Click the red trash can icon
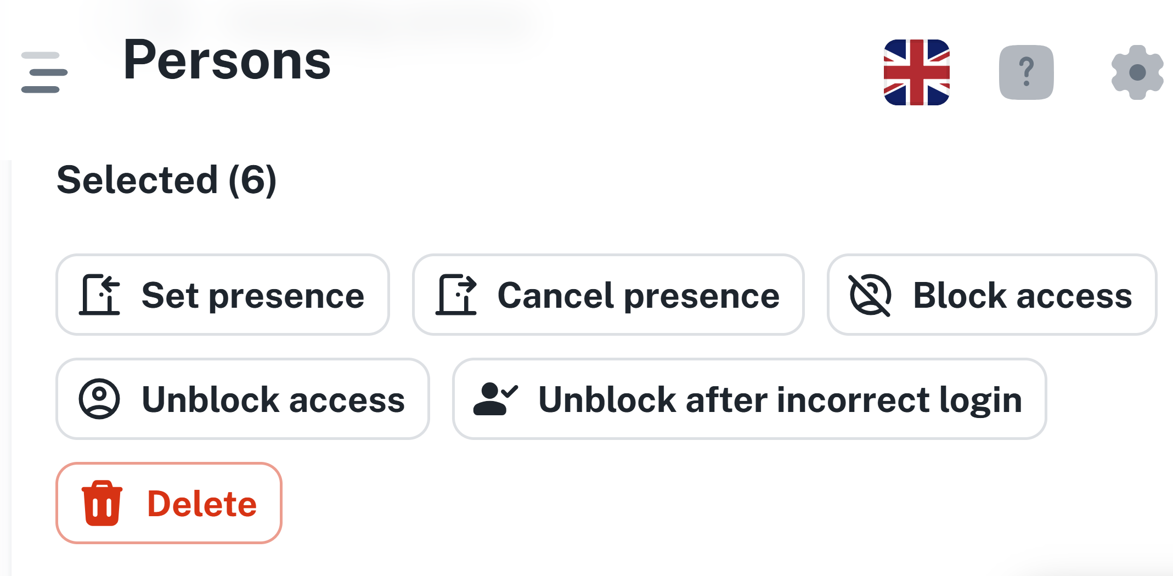1173x576 pixels. [x=102, y=503]
